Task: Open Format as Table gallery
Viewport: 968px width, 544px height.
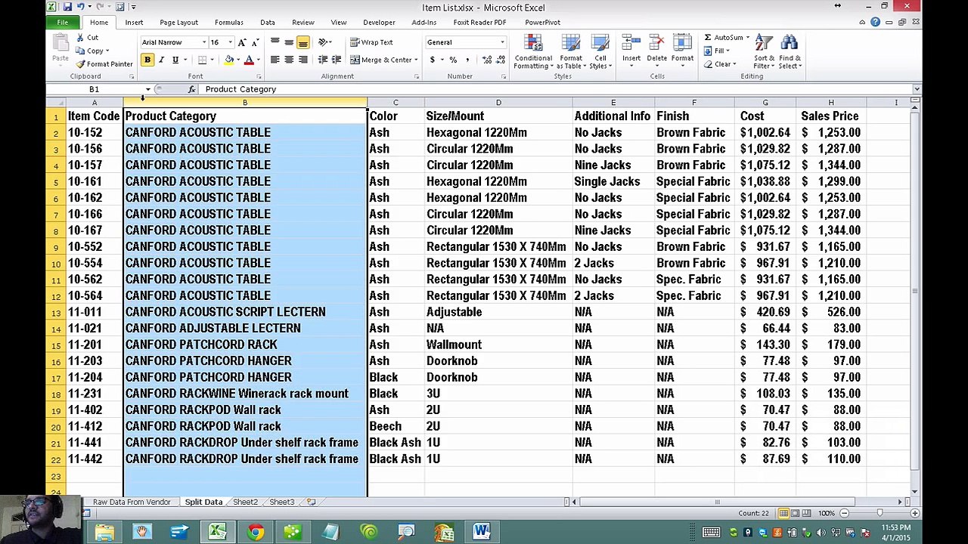Action: pos(571,52)
